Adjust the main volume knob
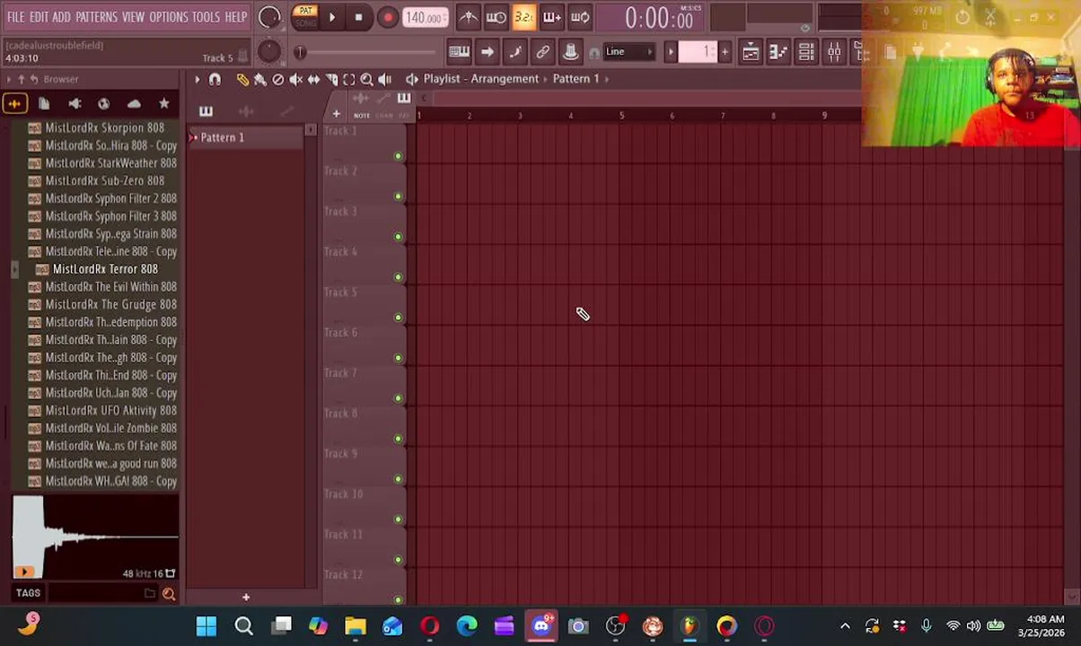The height and width of the screenshot is (646, 1081). coord(268,17)
